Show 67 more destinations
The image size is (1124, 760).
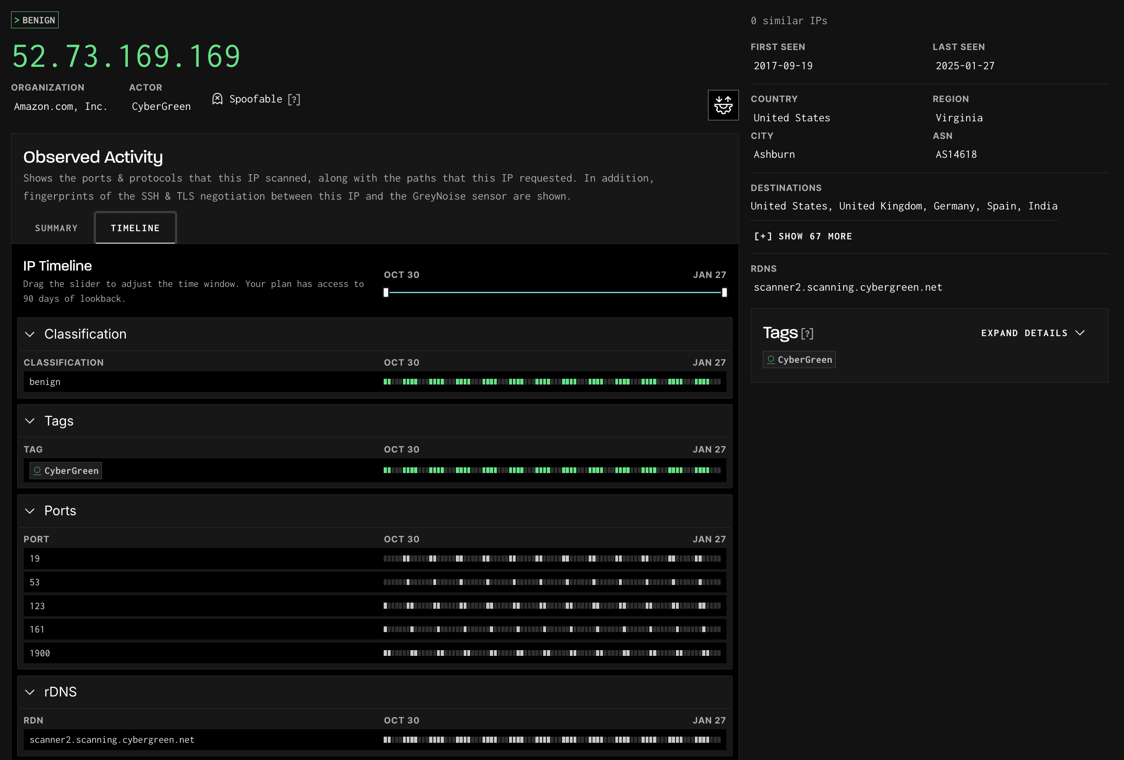(x=803, y=237)
